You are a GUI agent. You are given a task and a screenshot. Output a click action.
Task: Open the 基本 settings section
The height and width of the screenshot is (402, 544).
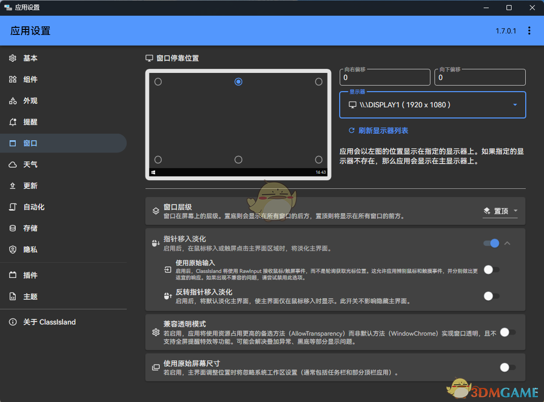pos(30,58)
